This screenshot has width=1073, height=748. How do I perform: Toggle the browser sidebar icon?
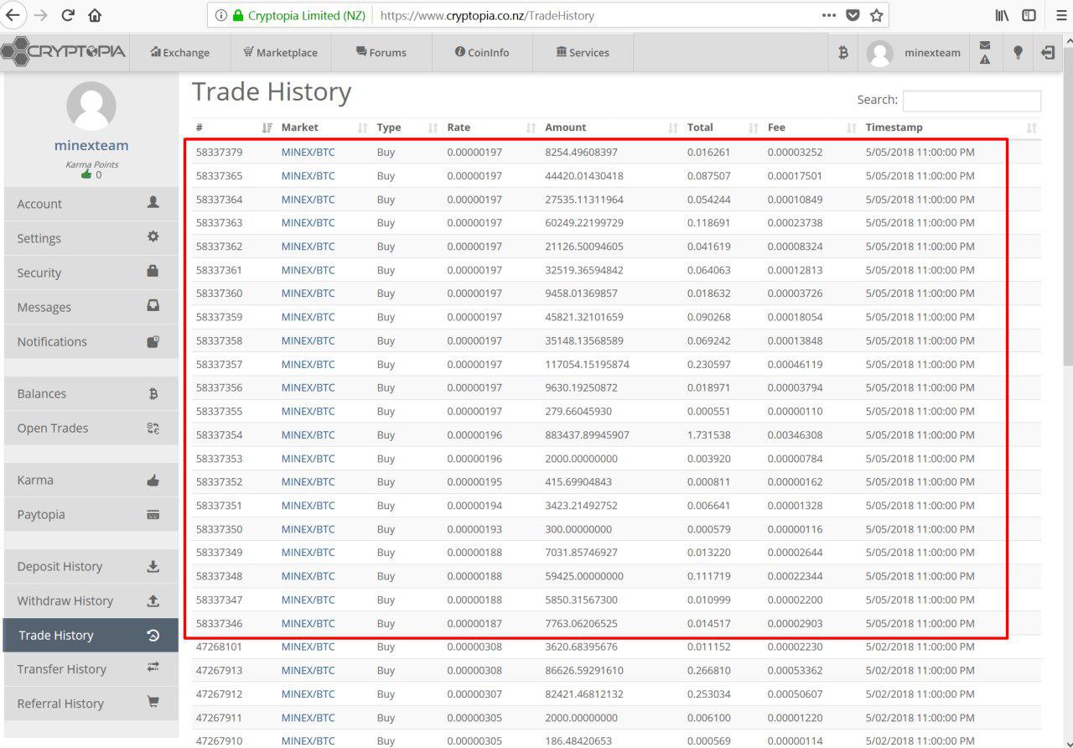1029,15
